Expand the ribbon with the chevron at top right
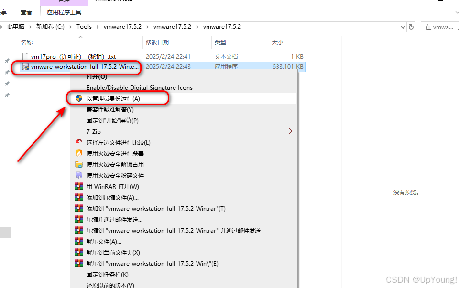The image size is (459, 288). 457,12
